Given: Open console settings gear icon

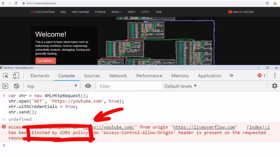Looking at the screenshot, I should coord(275,86).
